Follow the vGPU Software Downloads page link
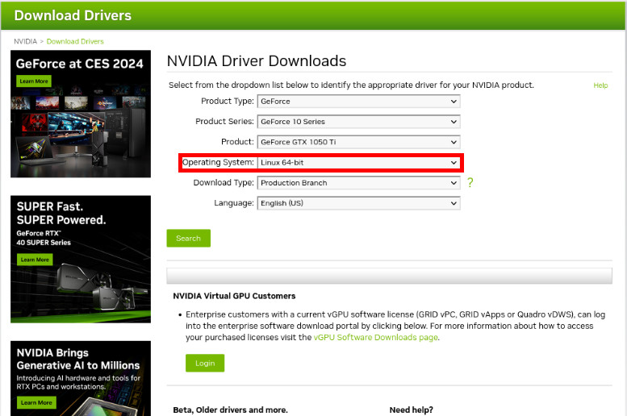Viewport: 627px width, 416px height. (376, 338)
